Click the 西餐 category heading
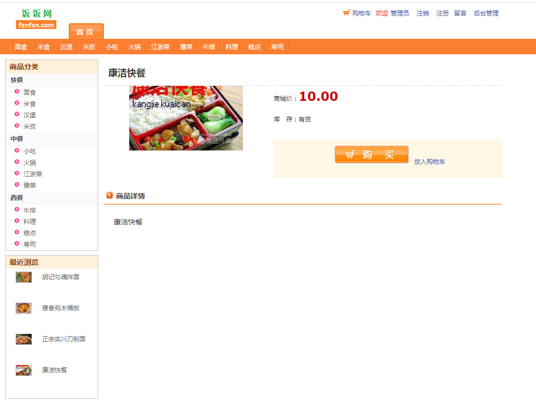536x408 pixels. pos(17,198)
